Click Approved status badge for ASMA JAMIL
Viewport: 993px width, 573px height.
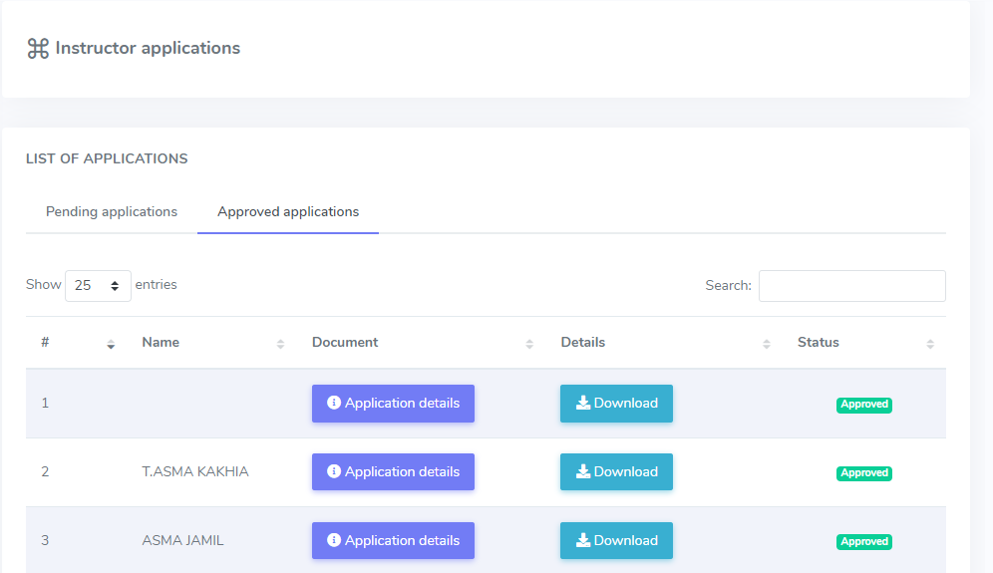(864, 542)
